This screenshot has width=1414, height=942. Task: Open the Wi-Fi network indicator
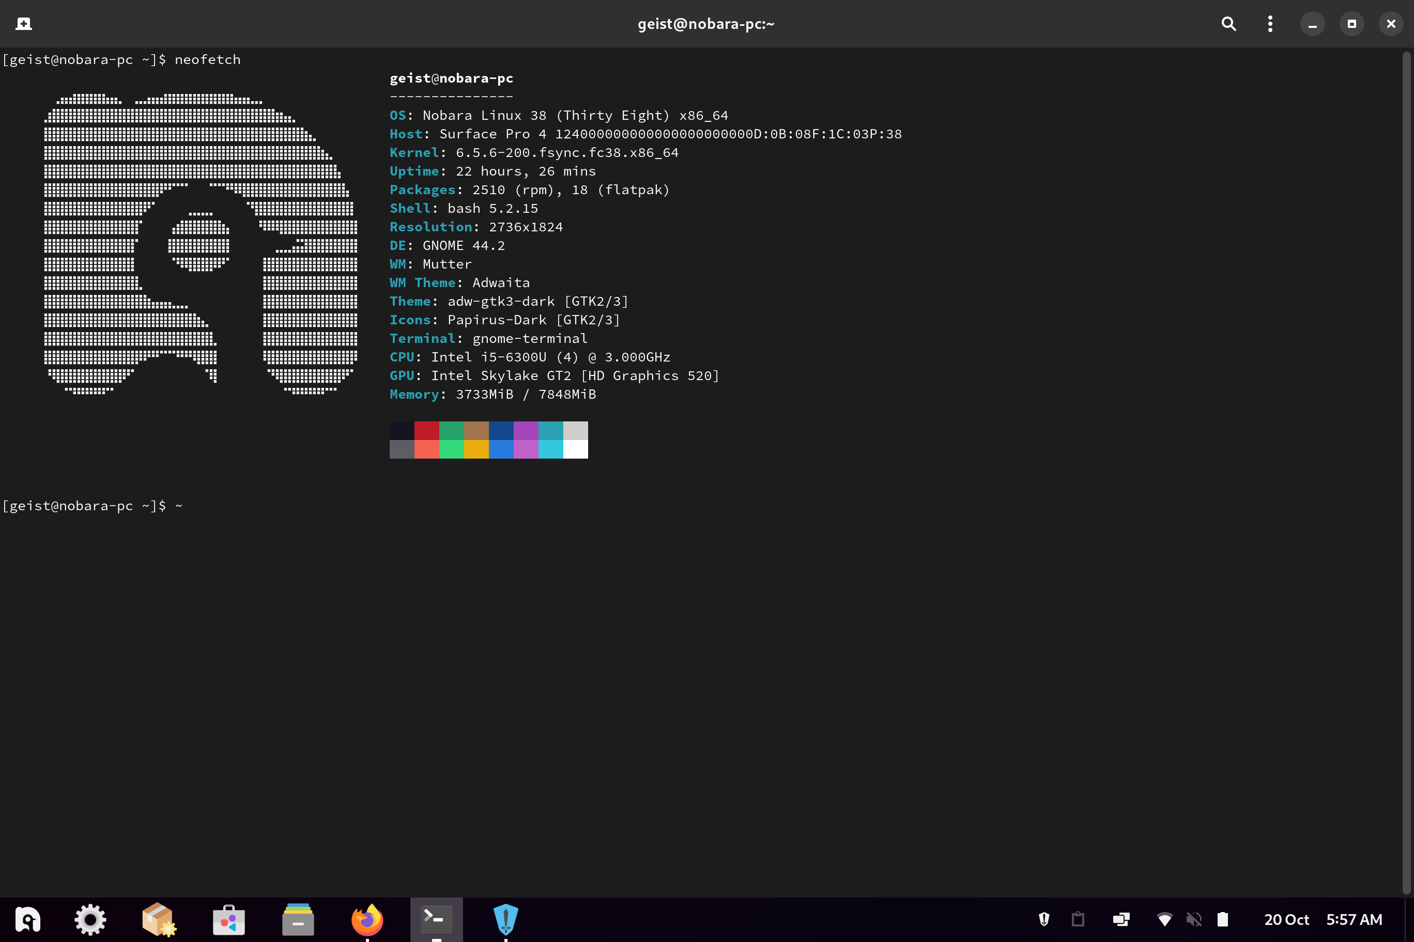coord(1164,919)
